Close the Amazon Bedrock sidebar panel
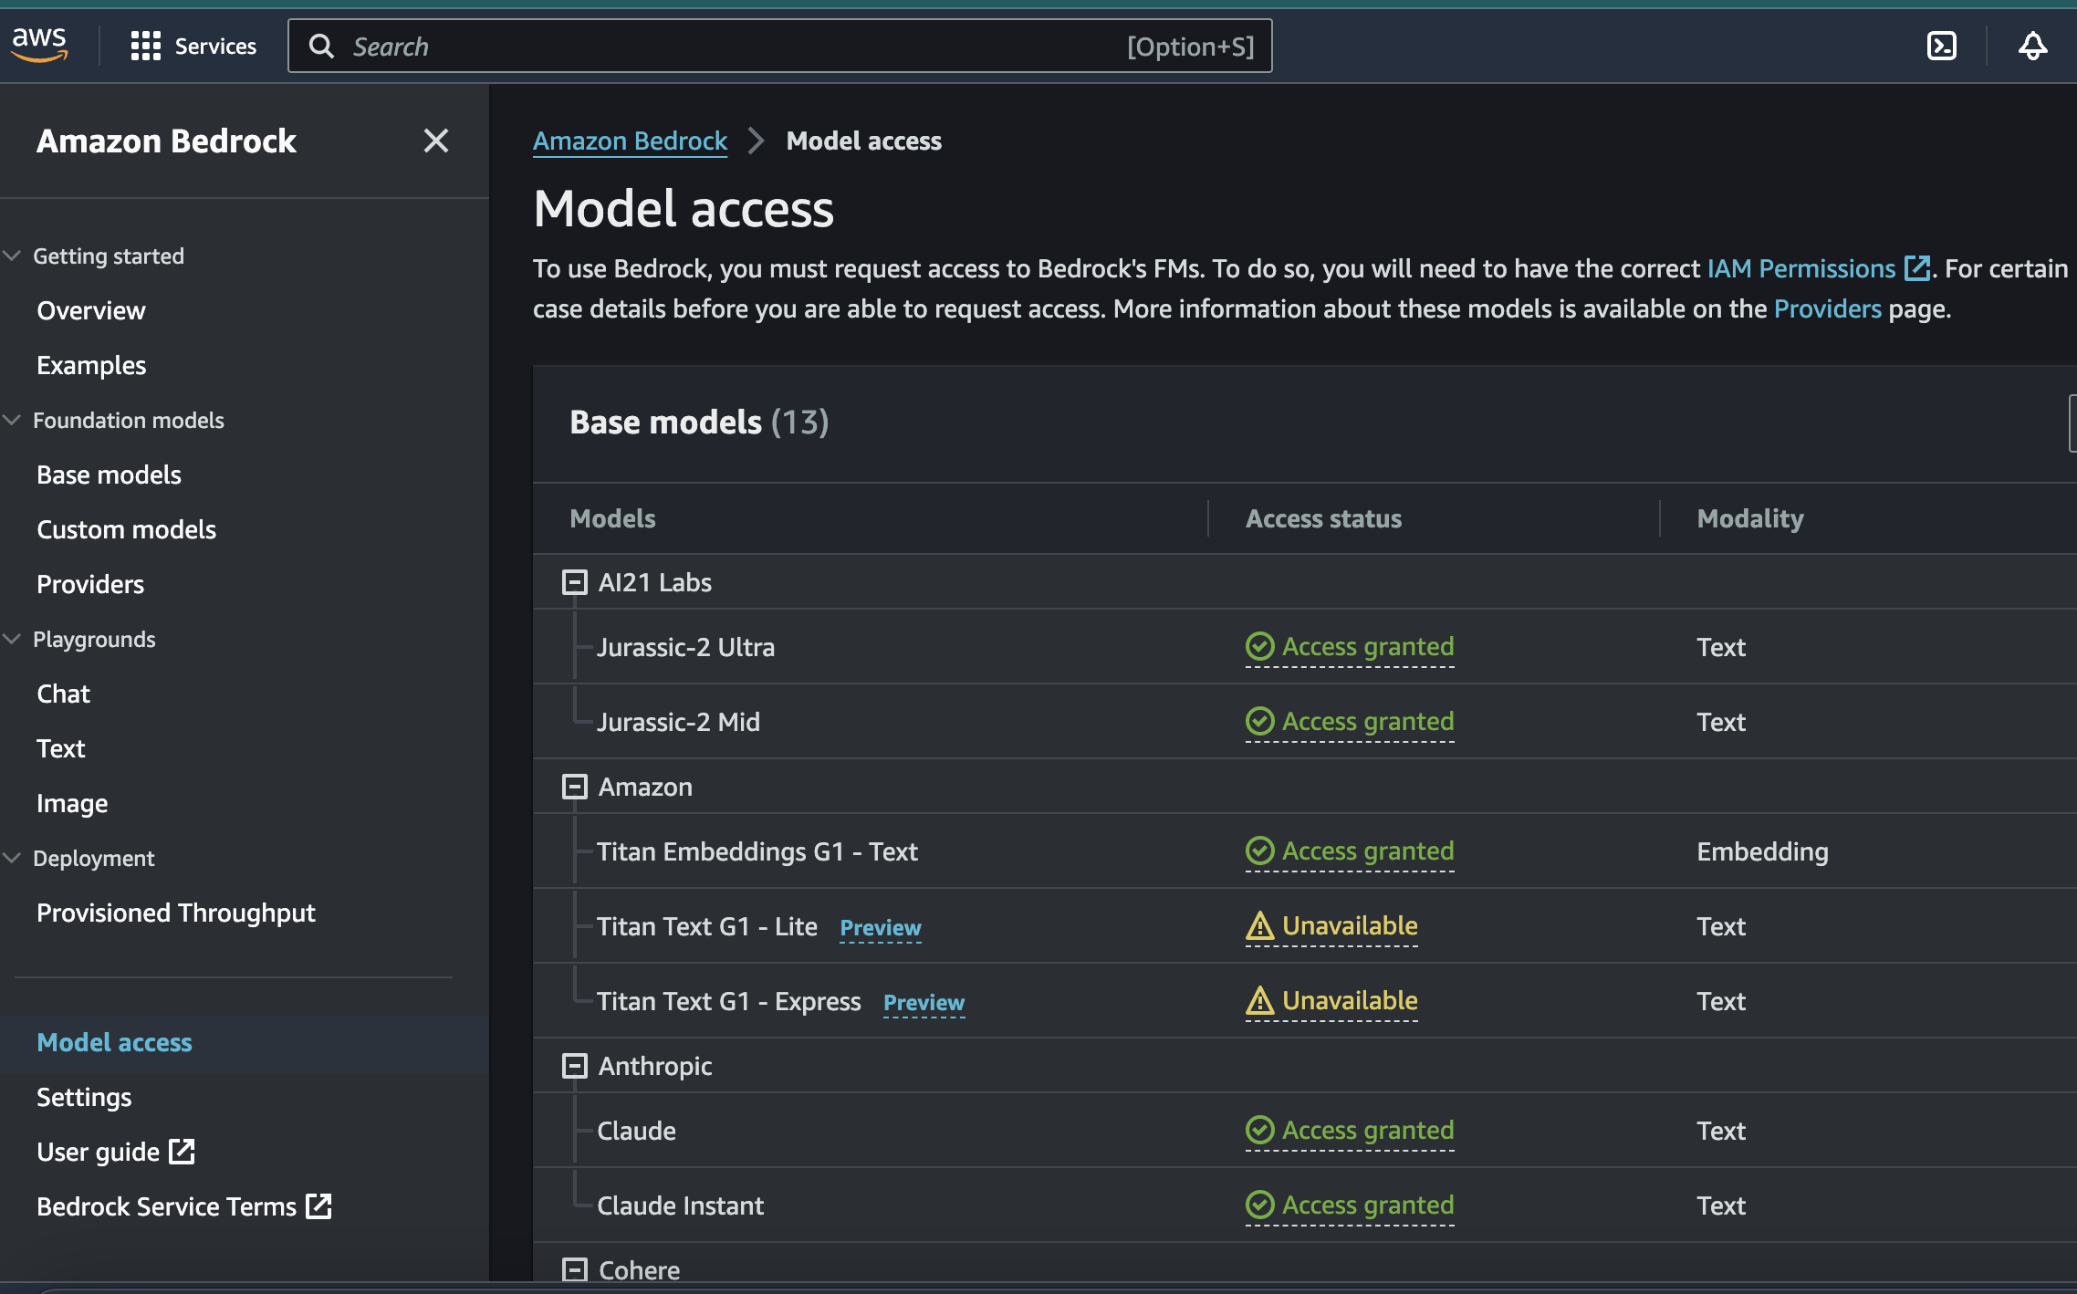 (x=436, y=141)
